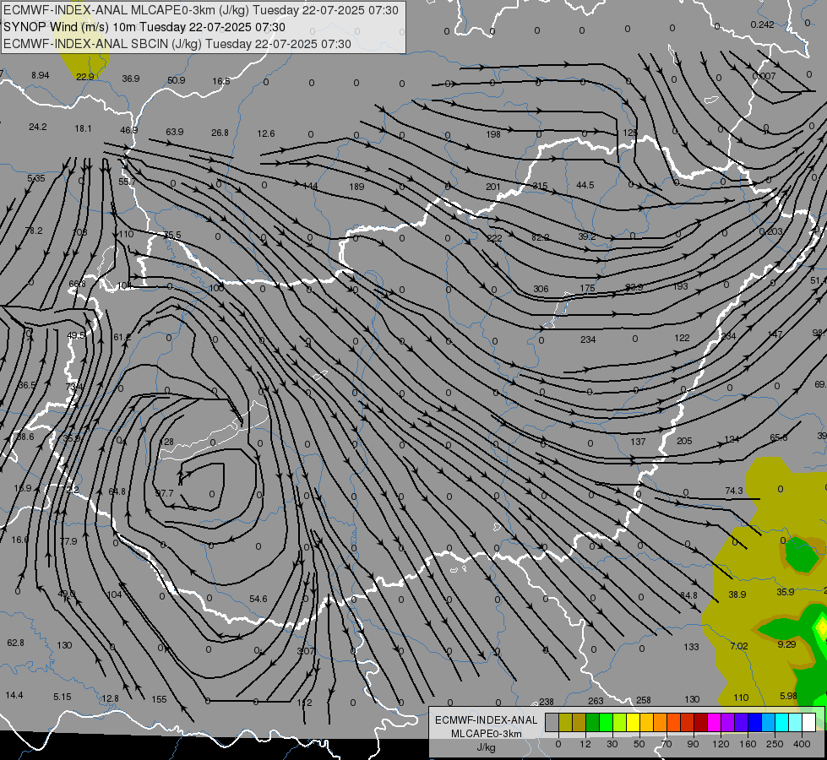Click the olive swatch after 0 in legend

(566, 722)
